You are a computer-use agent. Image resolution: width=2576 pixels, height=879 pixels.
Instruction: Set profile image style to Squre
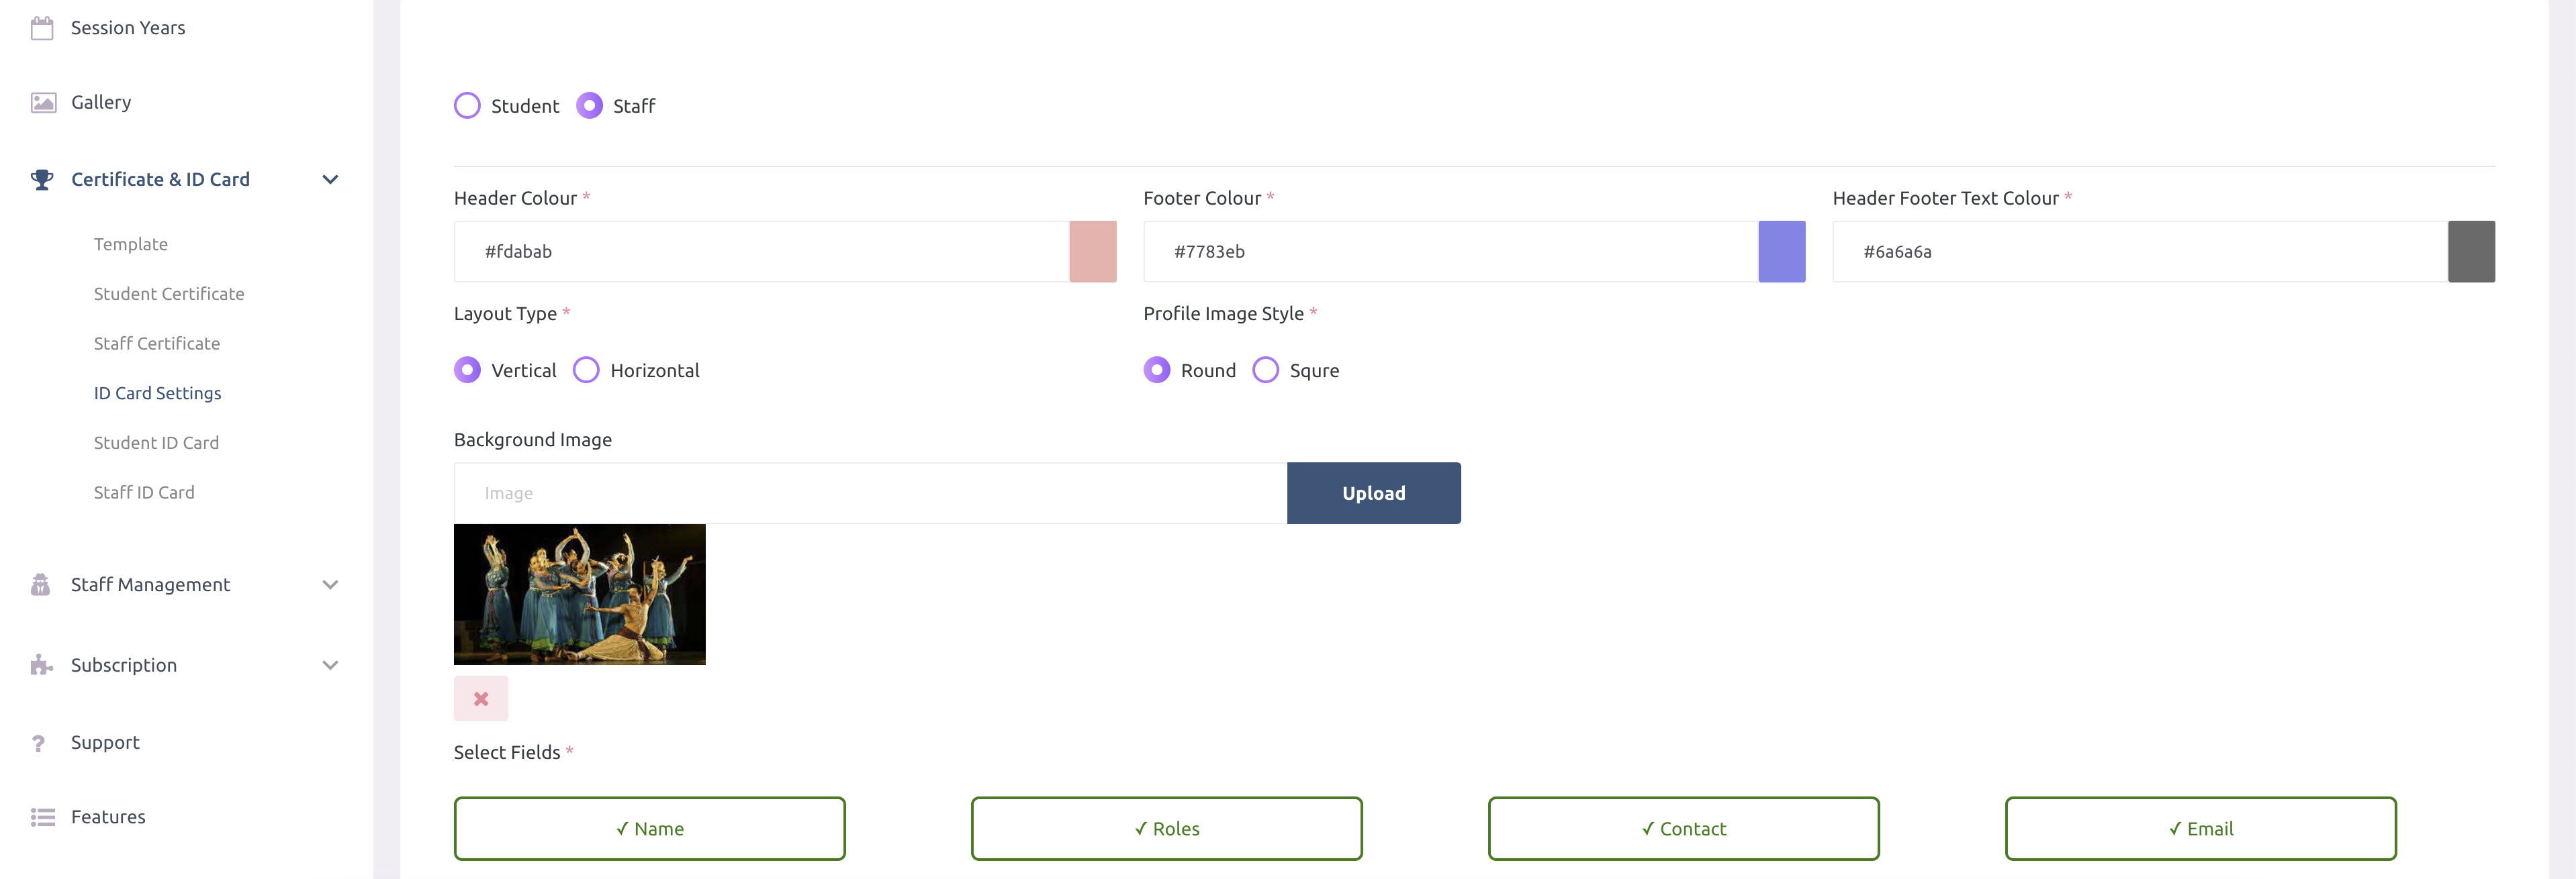pyautogui.click(x=1266, y=370)
